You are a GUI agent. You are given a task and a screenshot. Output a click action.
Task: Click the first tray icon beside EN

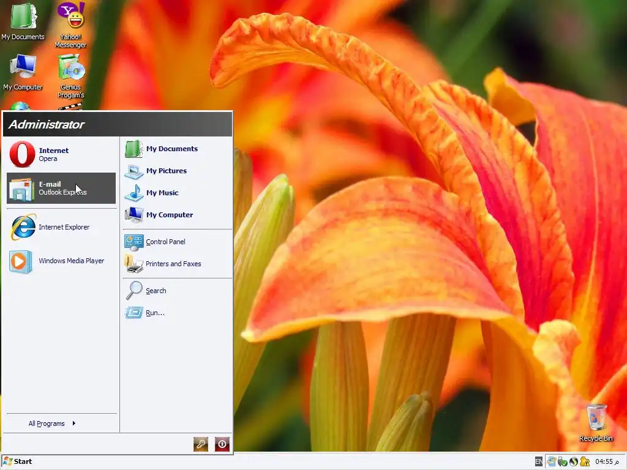552,462
